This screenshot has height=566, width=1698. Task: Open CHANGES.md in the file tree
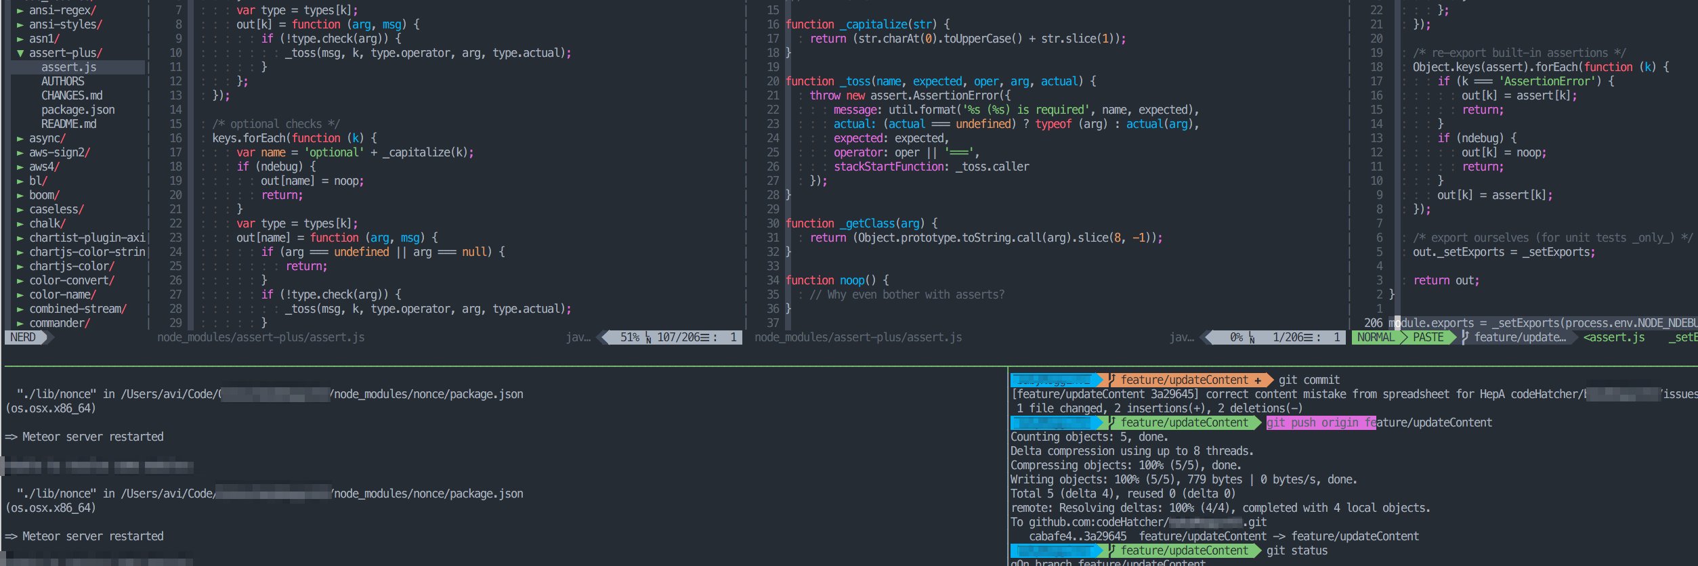(72, 96)
